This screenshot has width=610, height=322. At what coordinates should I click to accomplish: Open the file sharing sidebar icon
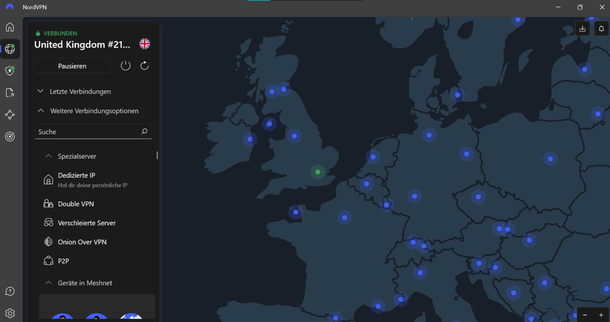[x=10, y=93]
